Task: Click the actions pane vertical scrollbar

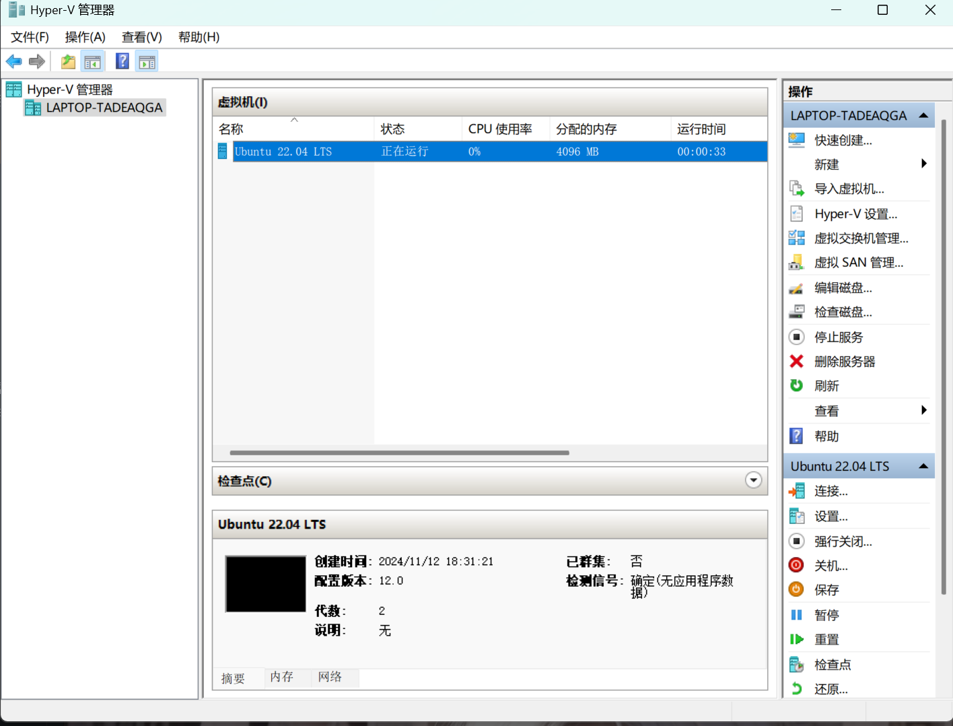Action: [x=943, y=357]
